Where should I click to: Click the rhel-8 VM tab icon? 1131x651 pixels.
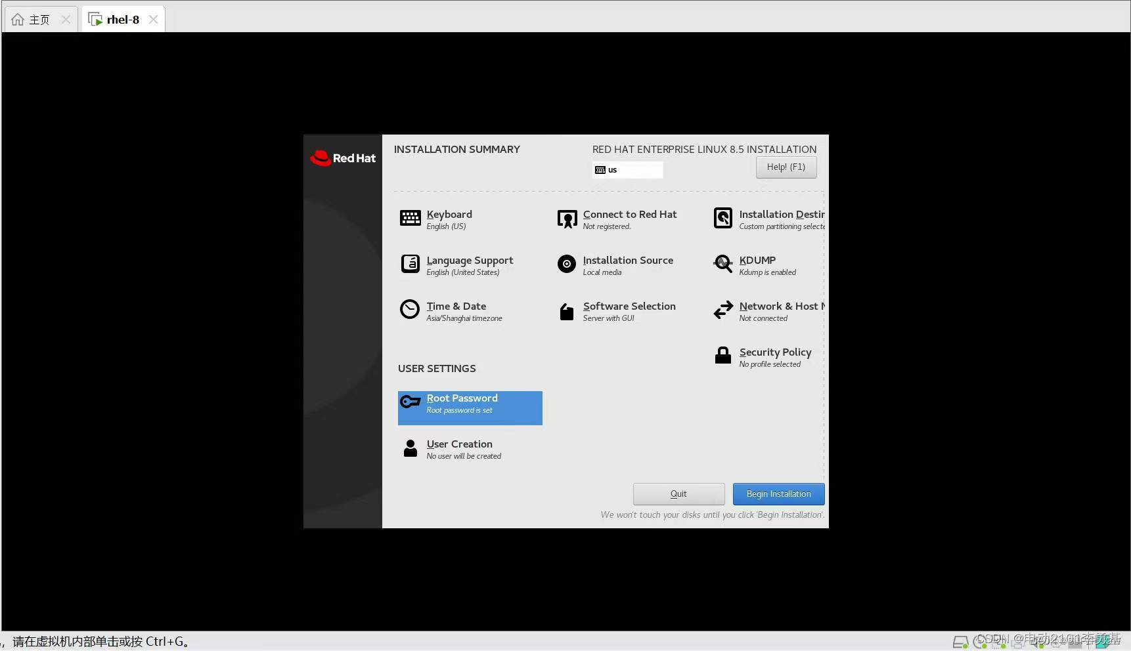95,20
